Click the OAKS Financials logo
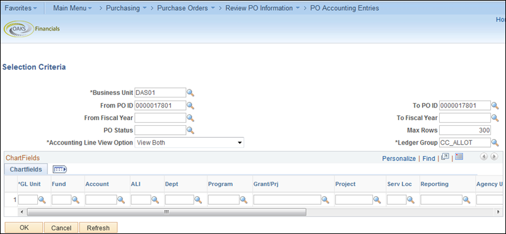Viewport: 506px width, 234px height. click(32, 29)
